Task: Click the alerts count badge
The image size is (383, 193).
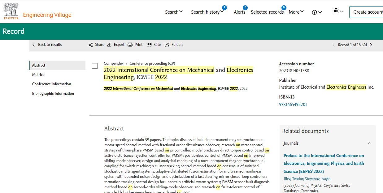Action: (245, 7)
